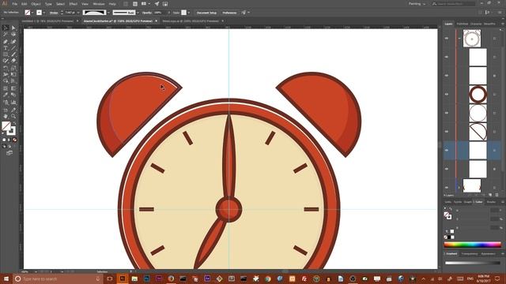Select the Width tool
506x284 pixels.
point(6,74)
